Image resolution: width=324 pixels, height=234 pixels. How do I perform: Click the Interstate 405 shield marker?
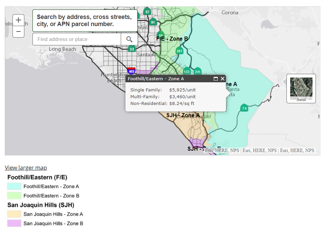132,71
